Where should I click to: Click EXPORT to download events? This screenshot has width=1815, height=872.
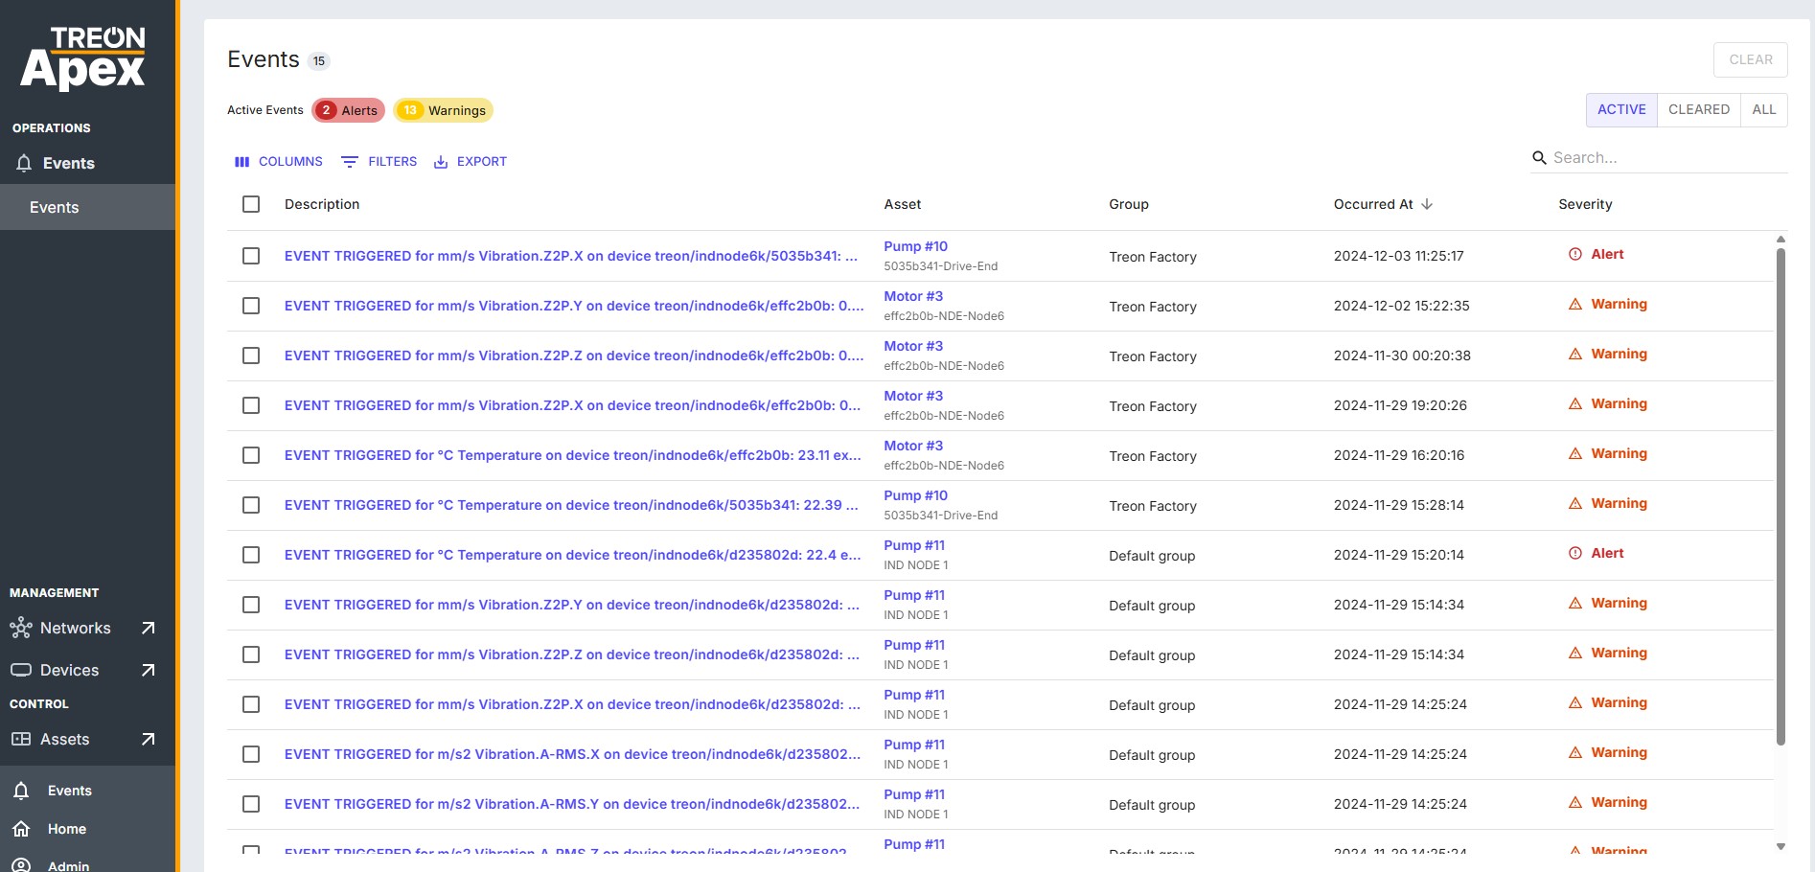(471, 162)
